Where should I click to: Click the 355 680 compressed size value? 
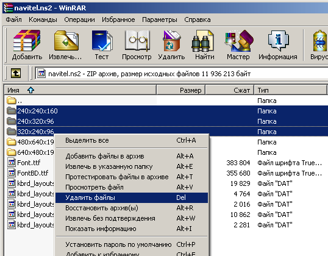pos(238,173)
